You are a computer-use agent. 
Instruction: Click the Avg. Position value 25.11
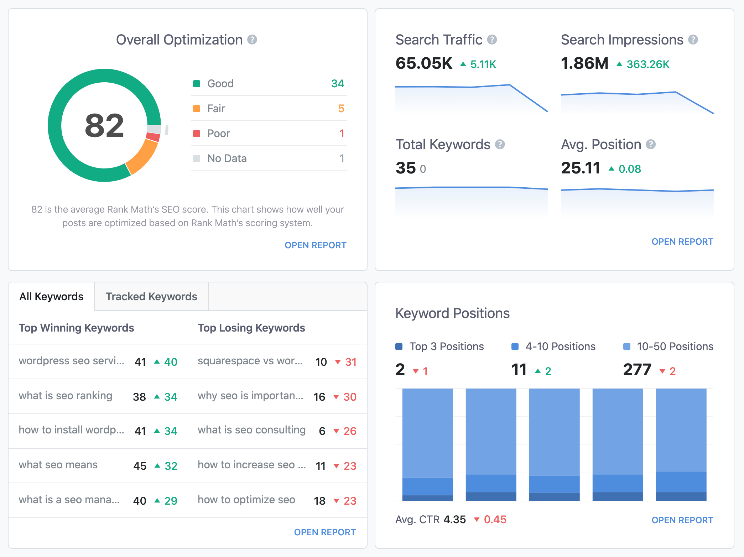581,168
